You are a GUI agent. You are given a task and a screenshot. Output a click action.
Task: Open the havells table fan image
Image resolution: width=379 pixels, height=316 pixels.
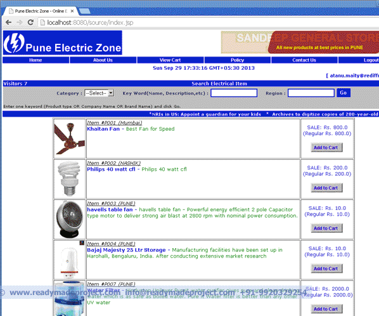point(69,219)
